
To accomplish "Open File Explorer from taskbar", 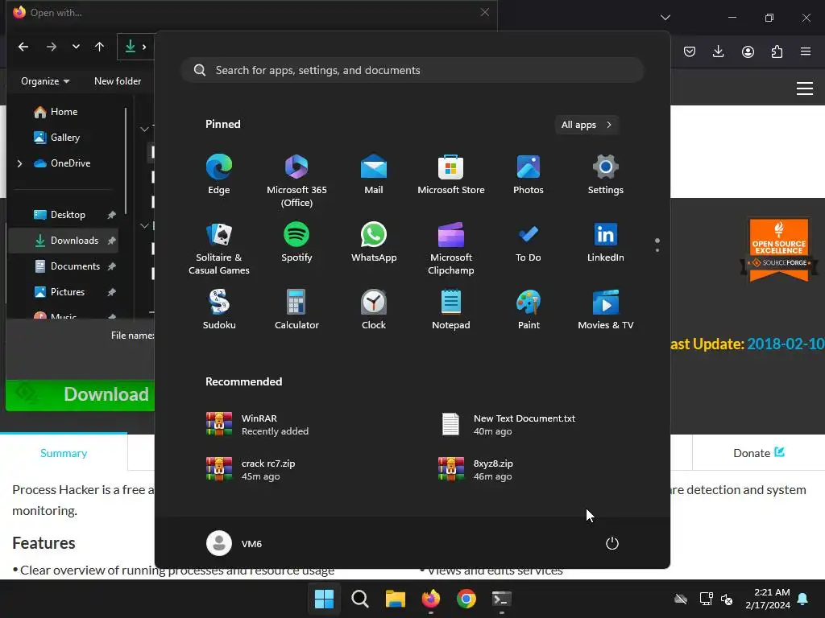I will click(x=395, y=599).
